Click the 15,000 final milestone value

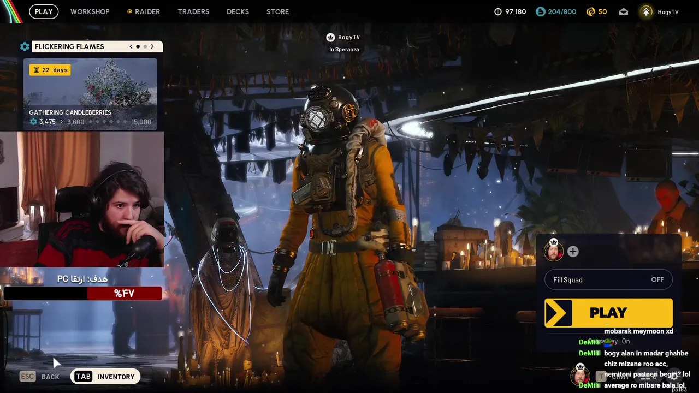coord(141,122)
